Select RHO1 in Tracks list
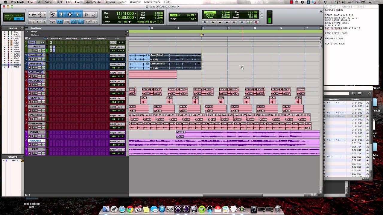 (16, 65)
